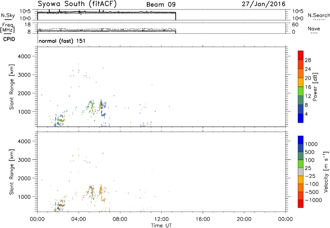Click the '-25' label on velocity colorbar
The image size is (330, 228).
click(310, 176)
